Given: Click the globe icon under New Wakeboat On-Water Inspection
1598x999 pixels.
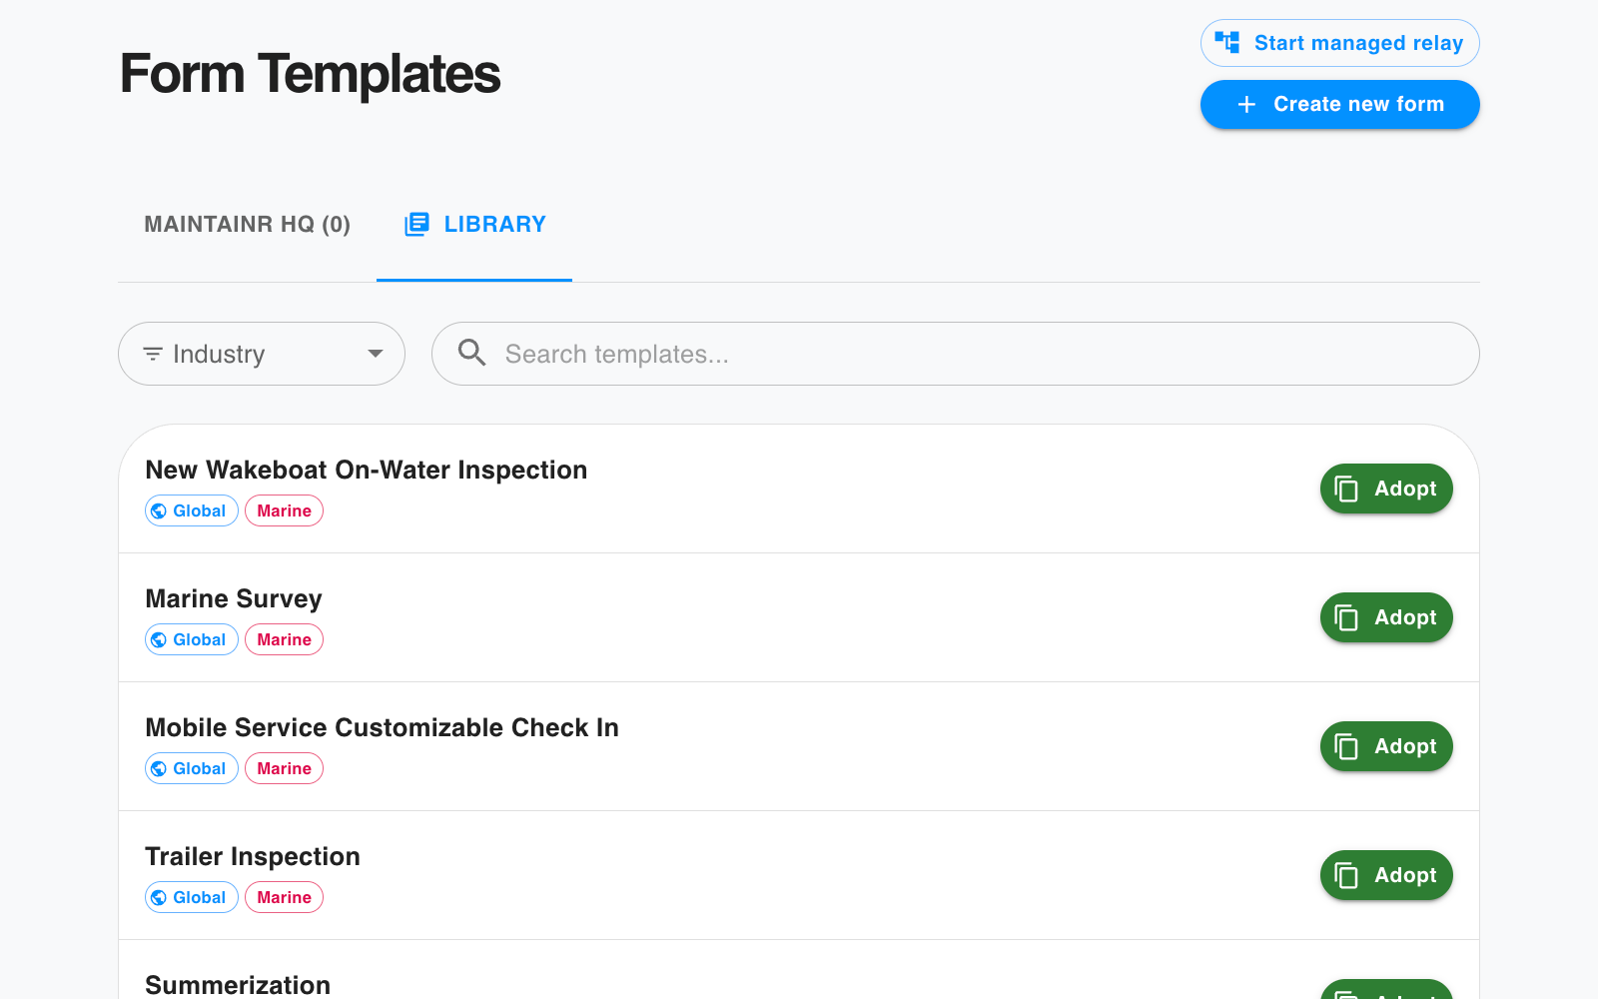Looking at the screenshot, I should click(x=159, y=511).
